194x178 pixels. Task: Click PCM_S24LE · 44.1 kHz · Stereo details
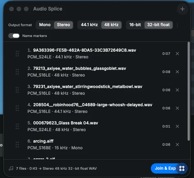tap(58, 57)
